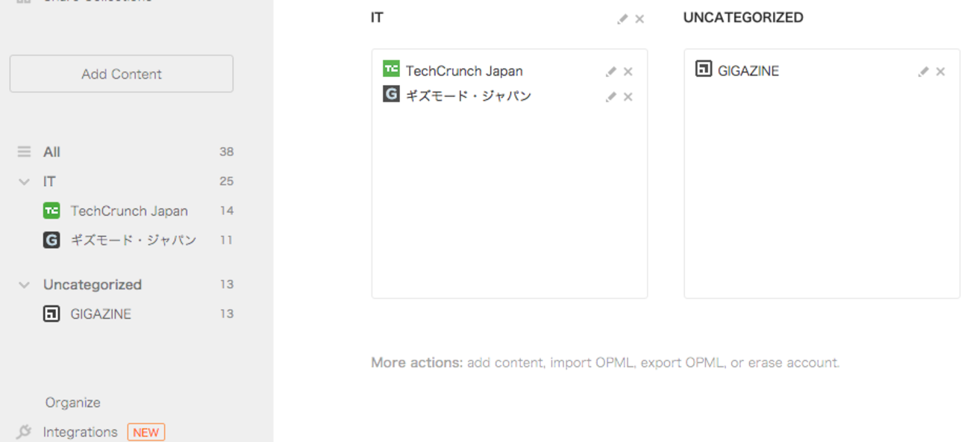
Task: Click the pencil icon for IT category
Action: pyautogui.click(x=622, y=19)
